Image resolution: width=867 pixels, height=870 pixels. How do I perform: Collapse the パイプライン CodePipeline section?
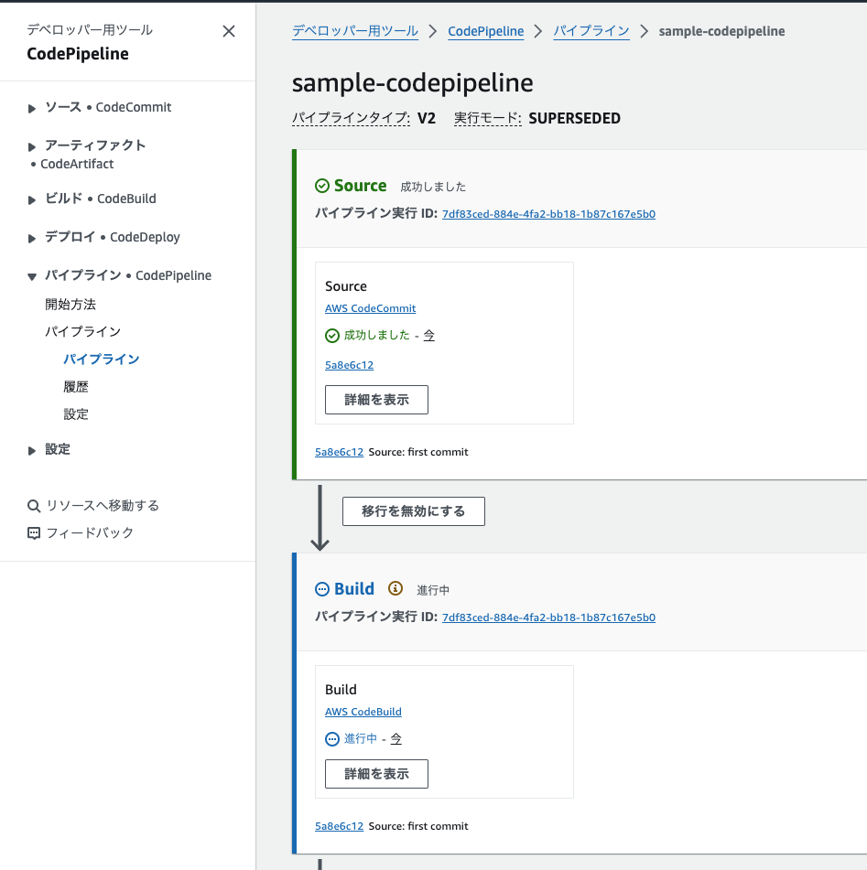click(32, 276)
